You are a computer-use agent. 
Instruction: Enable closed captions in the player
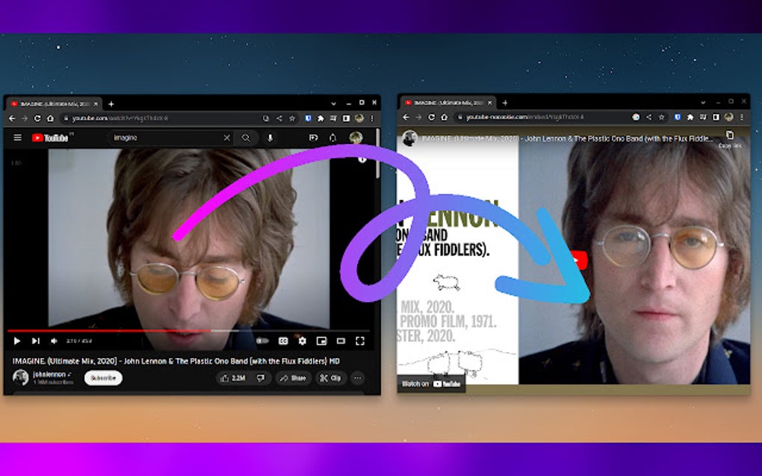[x=282, y=340]
